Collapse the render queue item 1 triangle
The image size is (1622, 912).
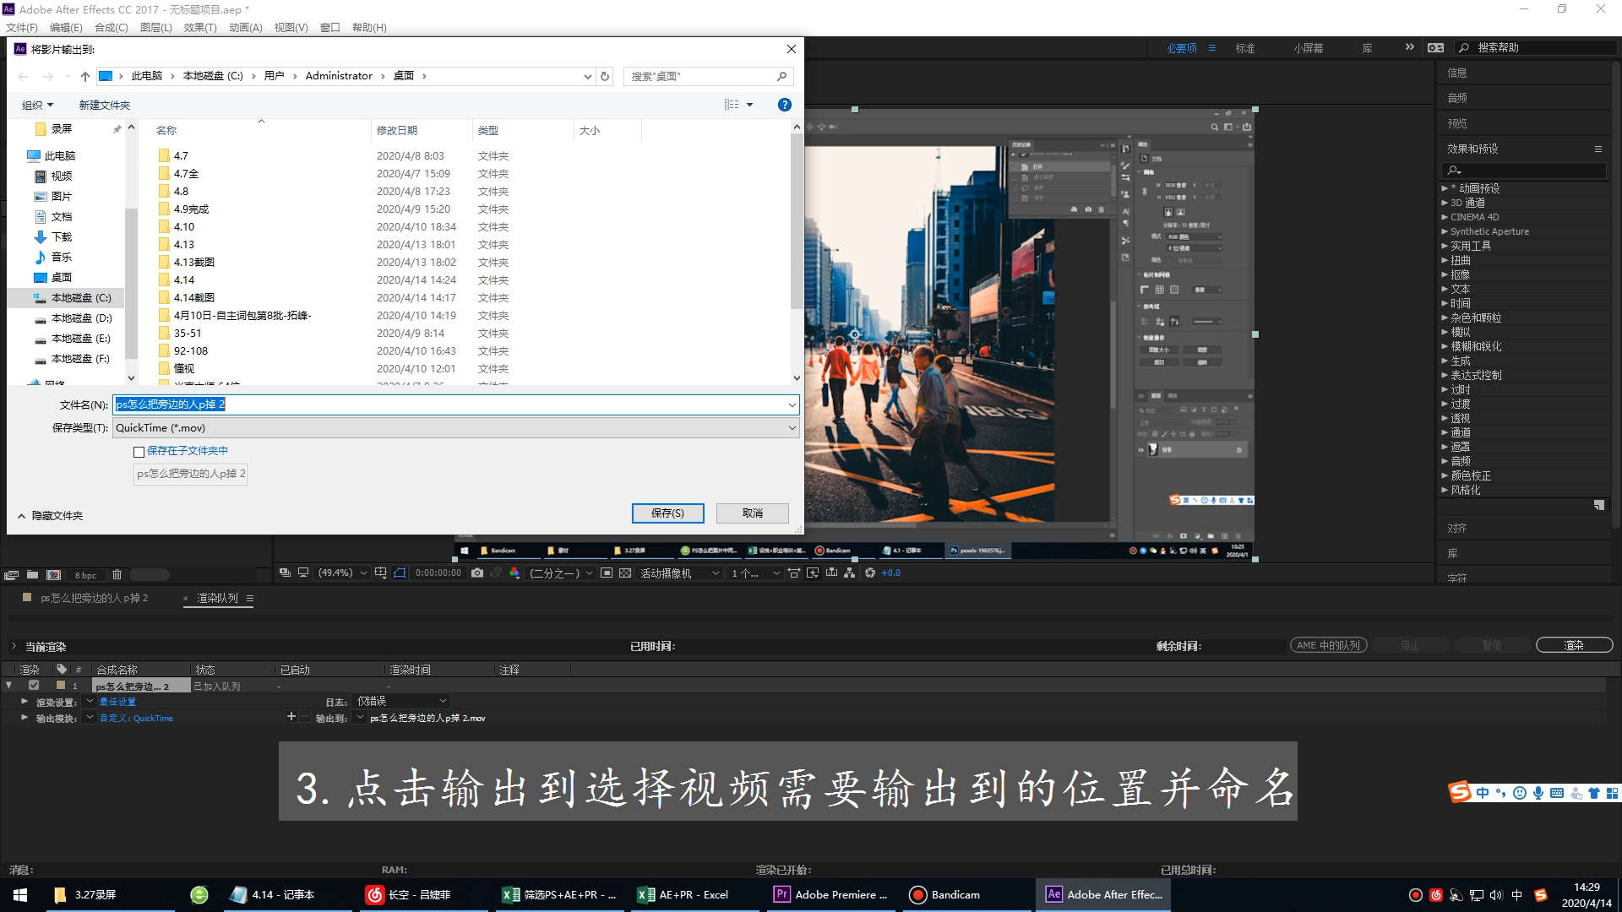point(8,686)
